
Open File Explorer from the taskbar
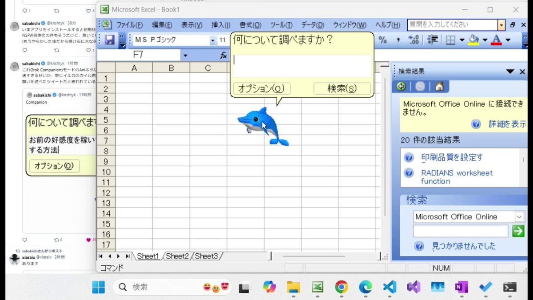point(293,287)
